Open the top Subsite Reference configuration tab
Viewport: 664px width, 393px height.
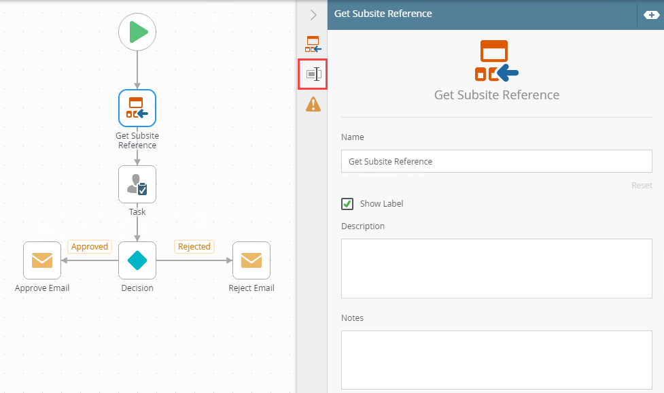[313, 44]
